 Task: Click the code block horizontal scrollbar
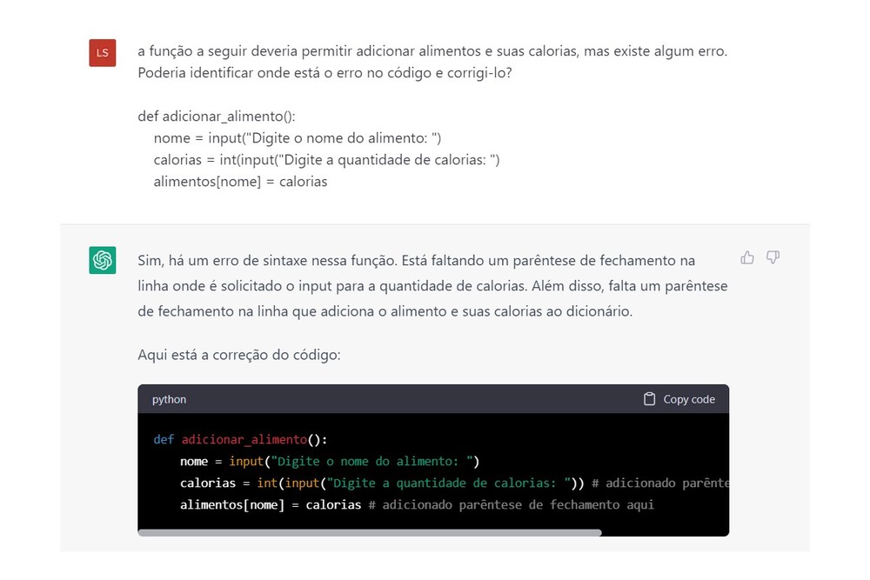(370, 533)
